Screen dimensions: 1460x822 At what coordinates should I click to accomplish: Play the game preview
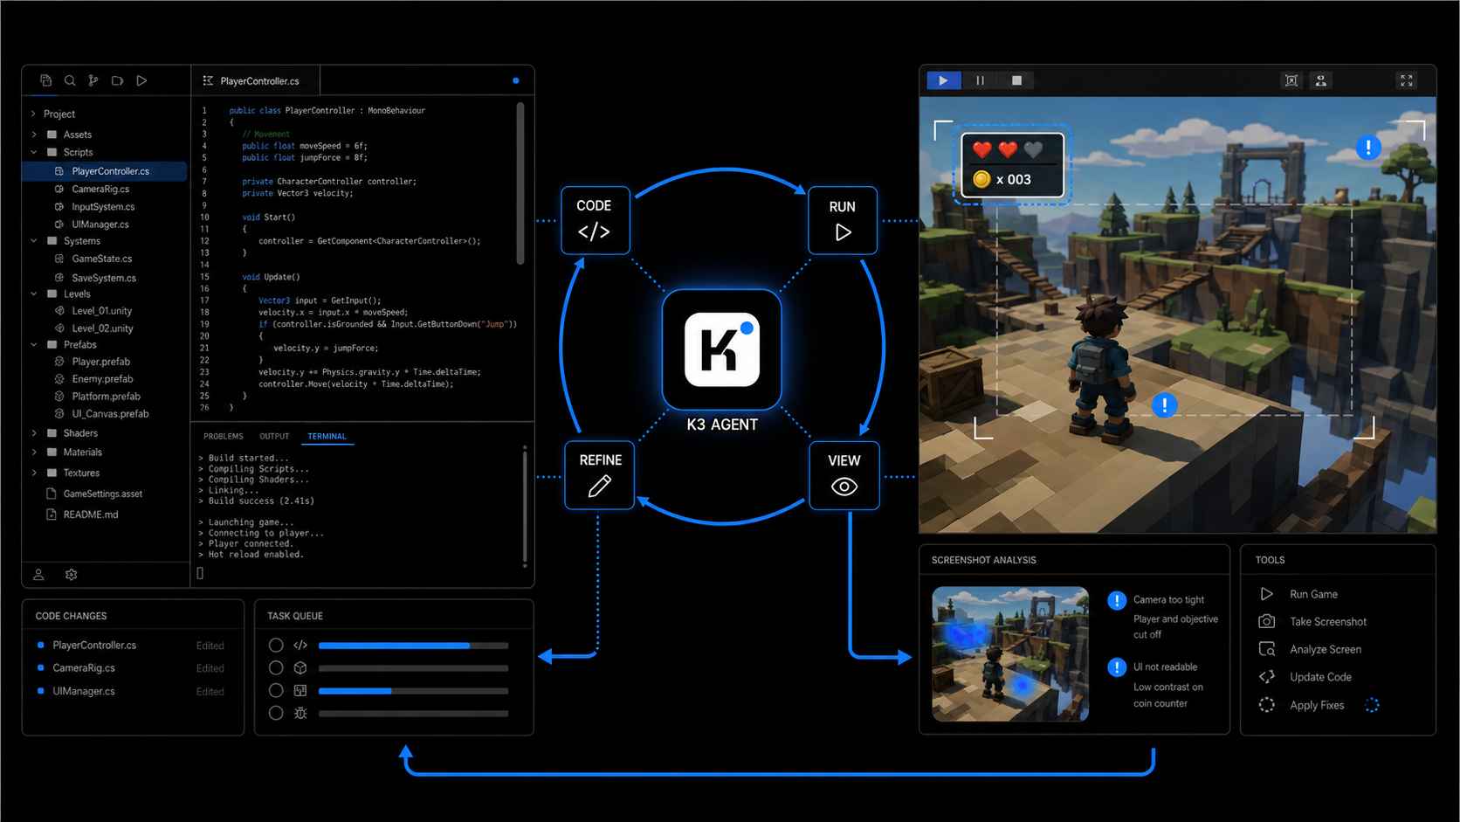pyautogui.click(x=944, y=80)
